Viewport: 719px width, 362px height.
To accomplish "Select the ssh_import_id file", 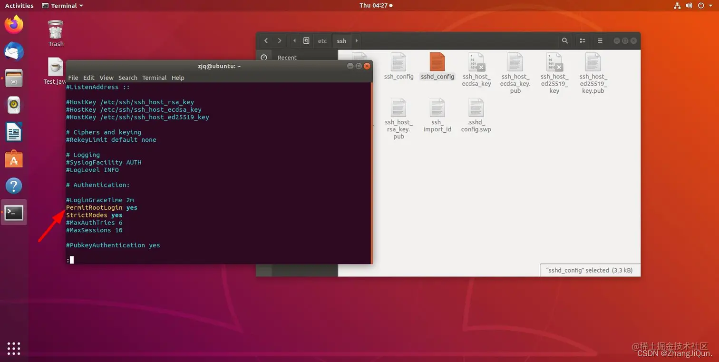I will pyautogui.click(x=437, y=116).
